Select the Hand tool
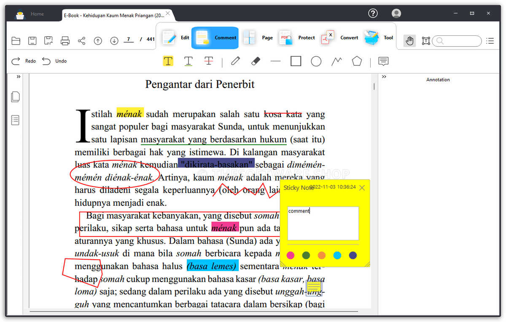Viewport: 506px width, 322px height. coord(409,41)
